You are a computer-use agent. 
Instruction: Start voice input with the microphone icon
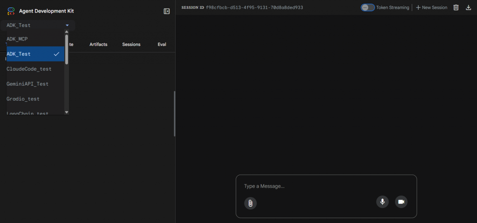382,202
